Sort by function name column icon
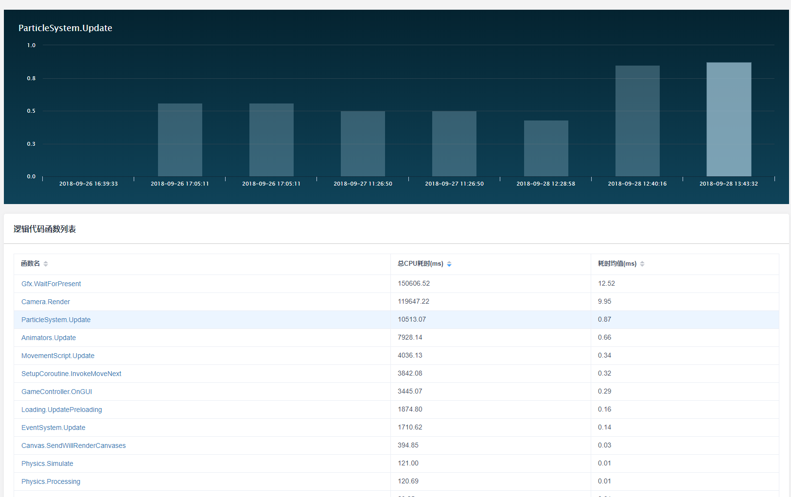 (x=46, y=264)
